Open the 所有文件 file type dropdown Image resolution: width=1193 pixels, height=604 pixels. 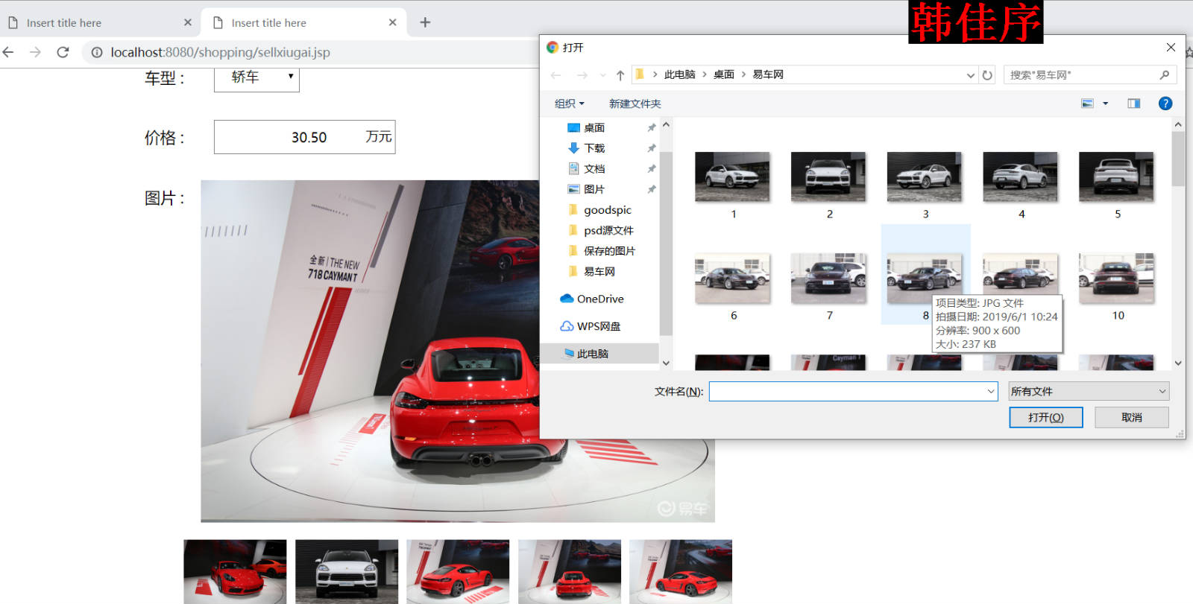point(1089,391)
